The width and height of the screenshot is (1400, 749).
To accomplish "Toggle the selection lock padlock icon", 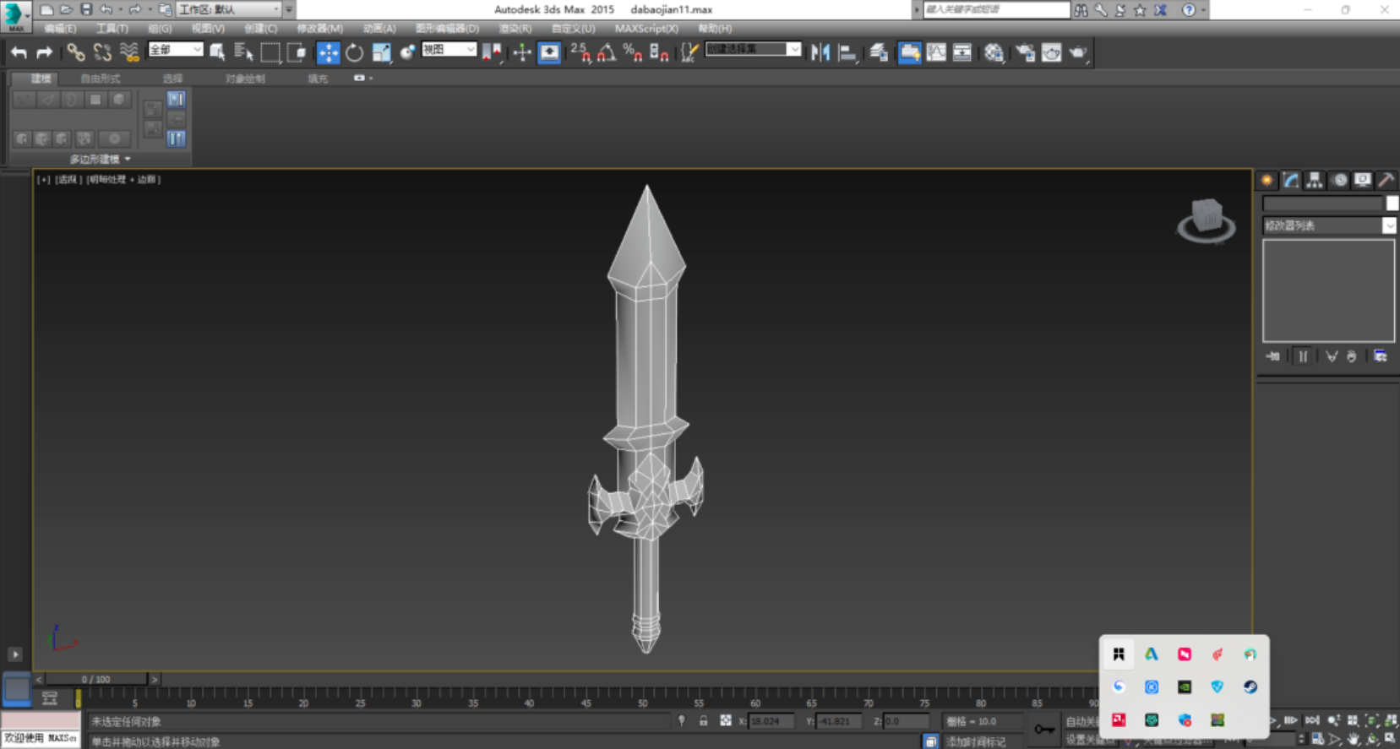I will [x=703, y=720].
